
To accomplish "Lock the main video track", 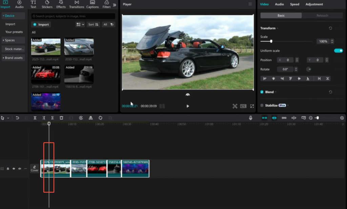I will pos(8,169).
